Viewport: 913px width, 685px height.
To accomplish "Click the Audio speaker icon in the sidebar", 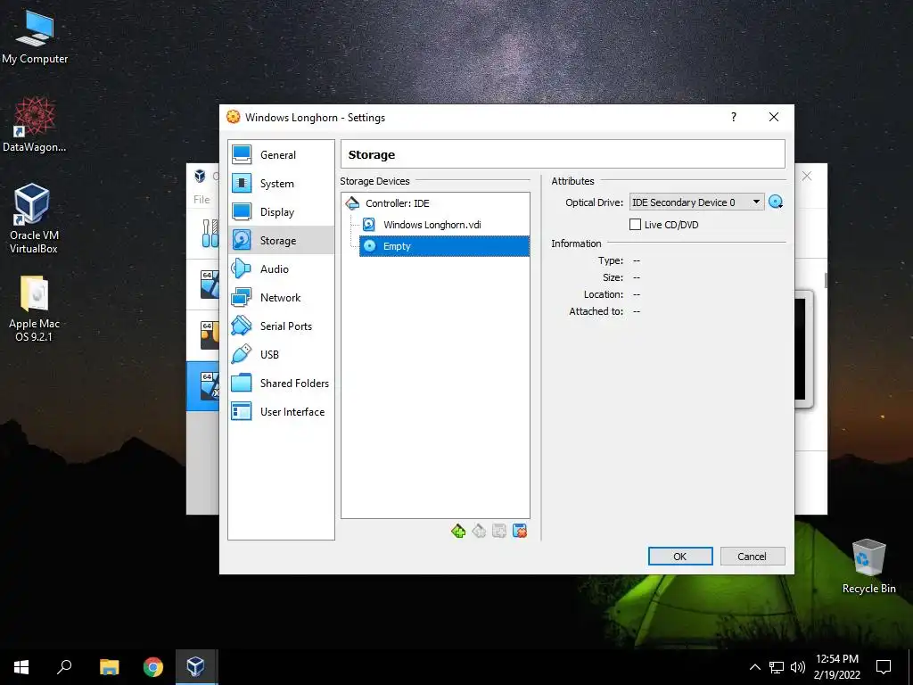I will click(x=242, y=268).
